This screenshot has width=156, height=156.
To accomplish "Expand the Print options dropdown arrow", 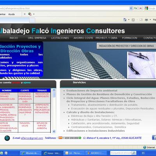I will 150,20.
